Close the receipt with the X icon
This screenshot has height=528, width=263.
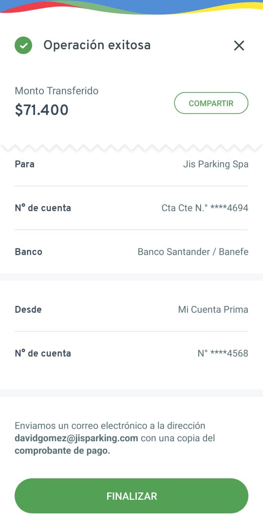click(239, 45)
